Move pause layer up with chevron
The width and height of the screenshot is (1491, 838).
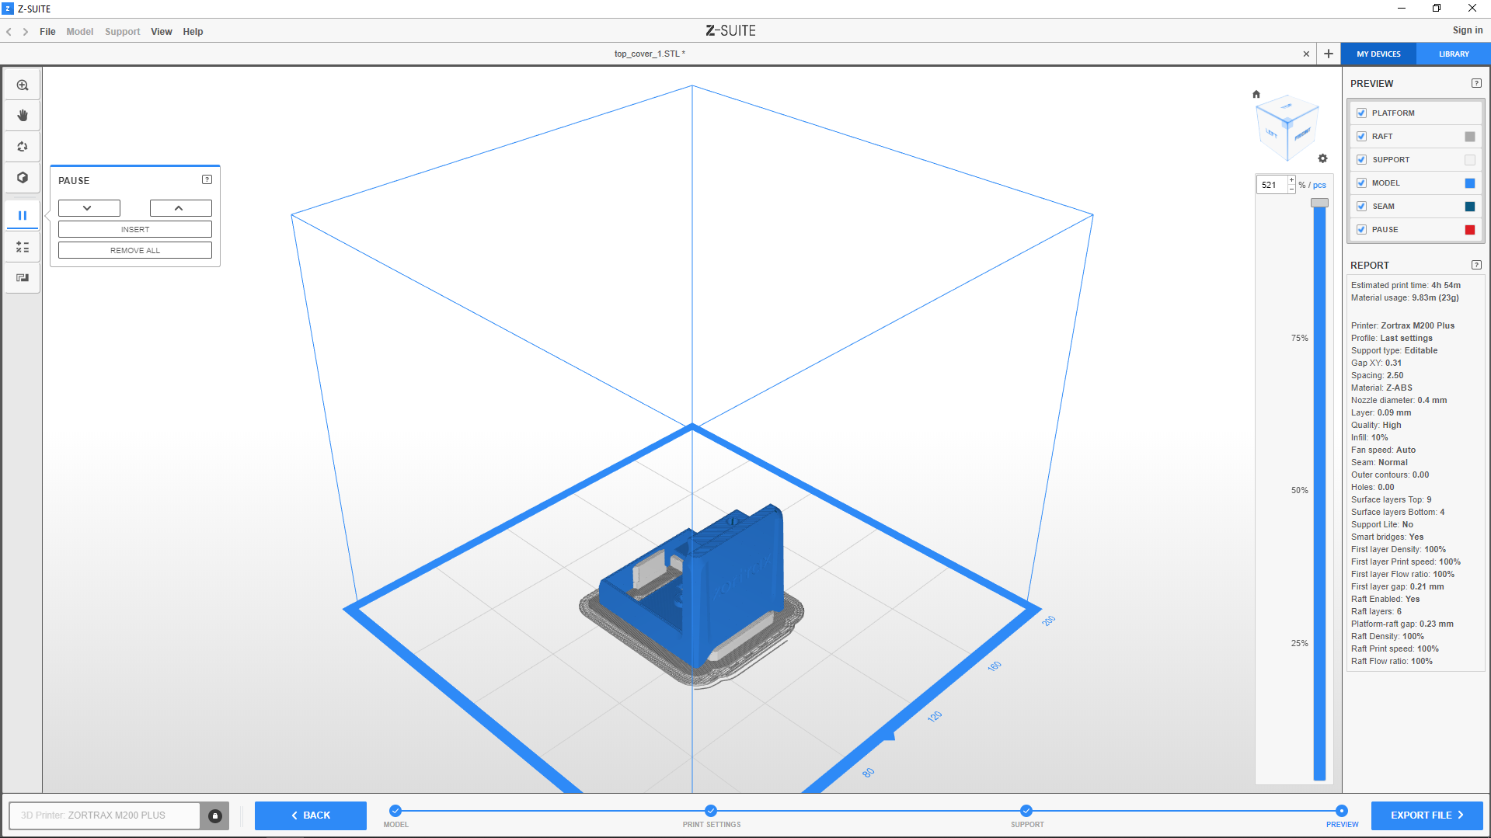(180, 208)
